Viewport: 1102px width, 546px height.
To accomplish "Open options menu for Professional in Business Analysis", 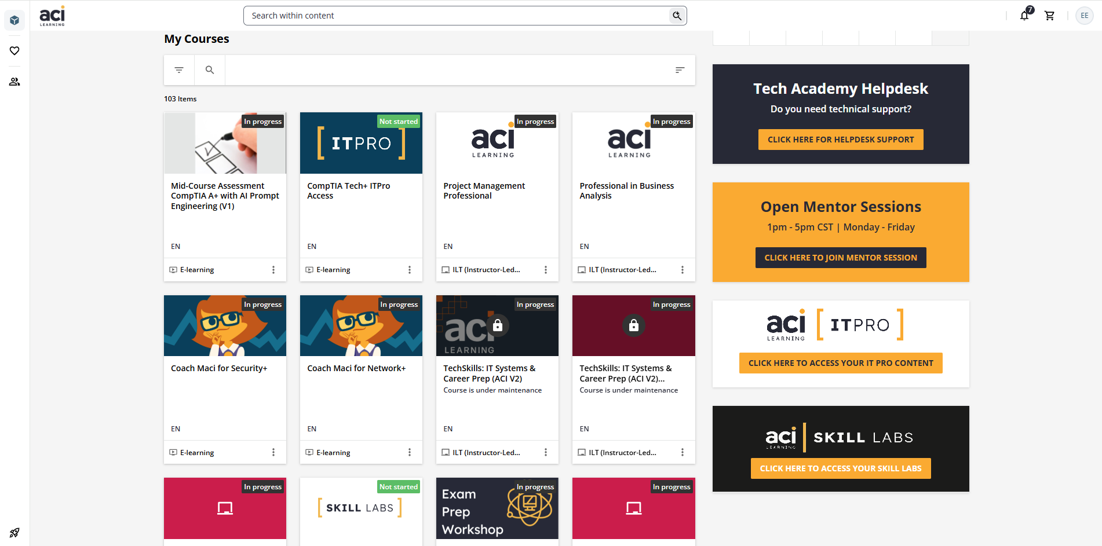I will [x=683, y=270].
